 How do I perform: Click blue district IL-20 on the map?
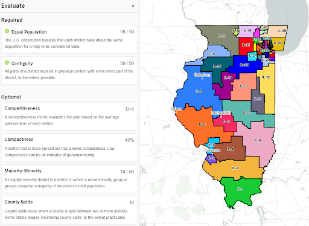point(244,65)
